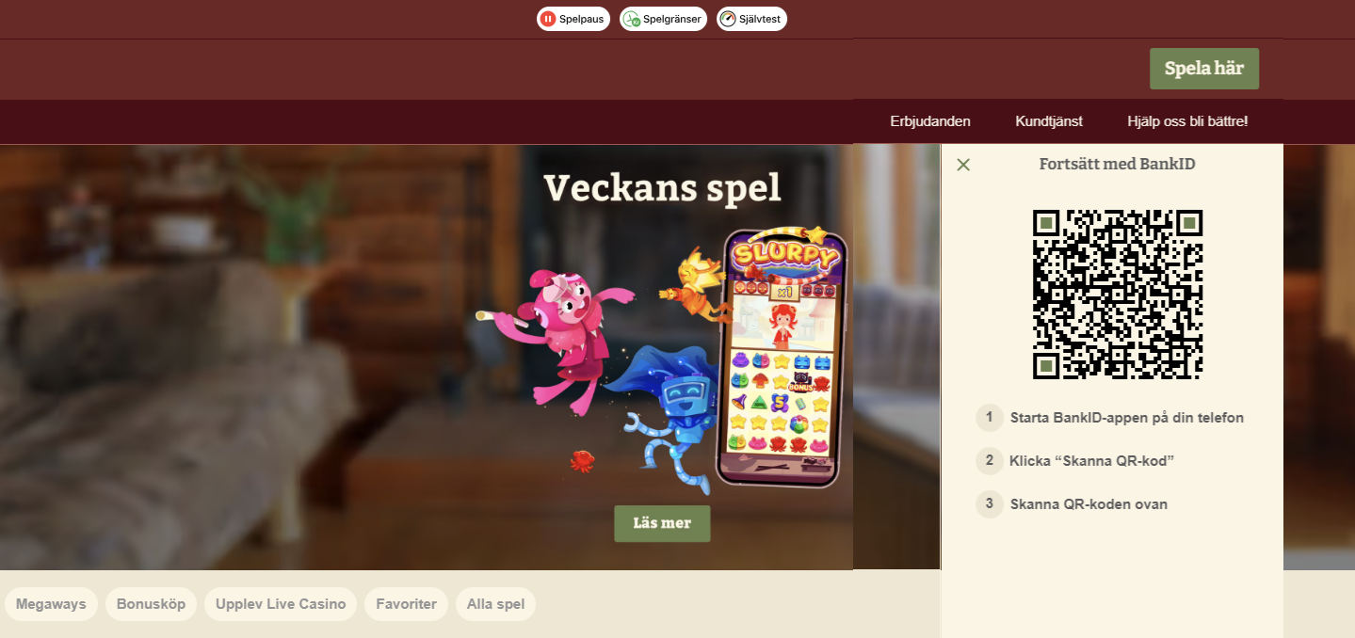Click the Slurpy phone game image

781,358
